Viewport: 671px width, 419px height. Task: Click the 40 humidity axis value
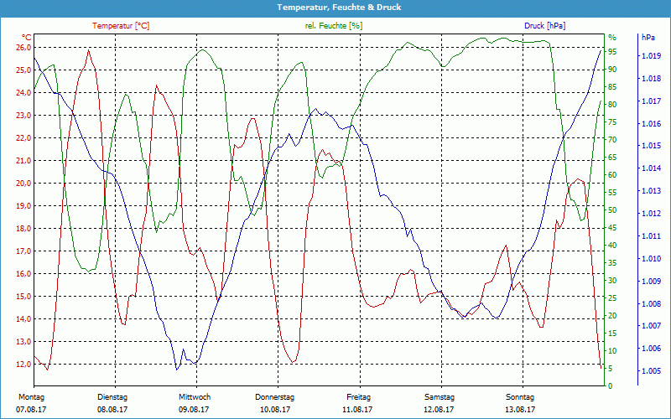coord(612,246)
